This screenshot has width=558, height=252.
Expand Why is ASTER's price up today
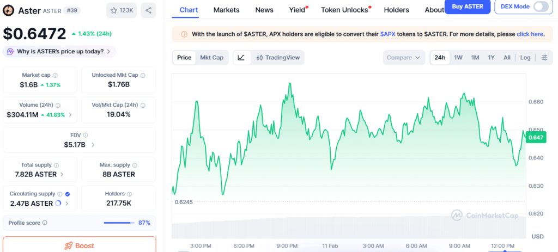coord(59,52)
